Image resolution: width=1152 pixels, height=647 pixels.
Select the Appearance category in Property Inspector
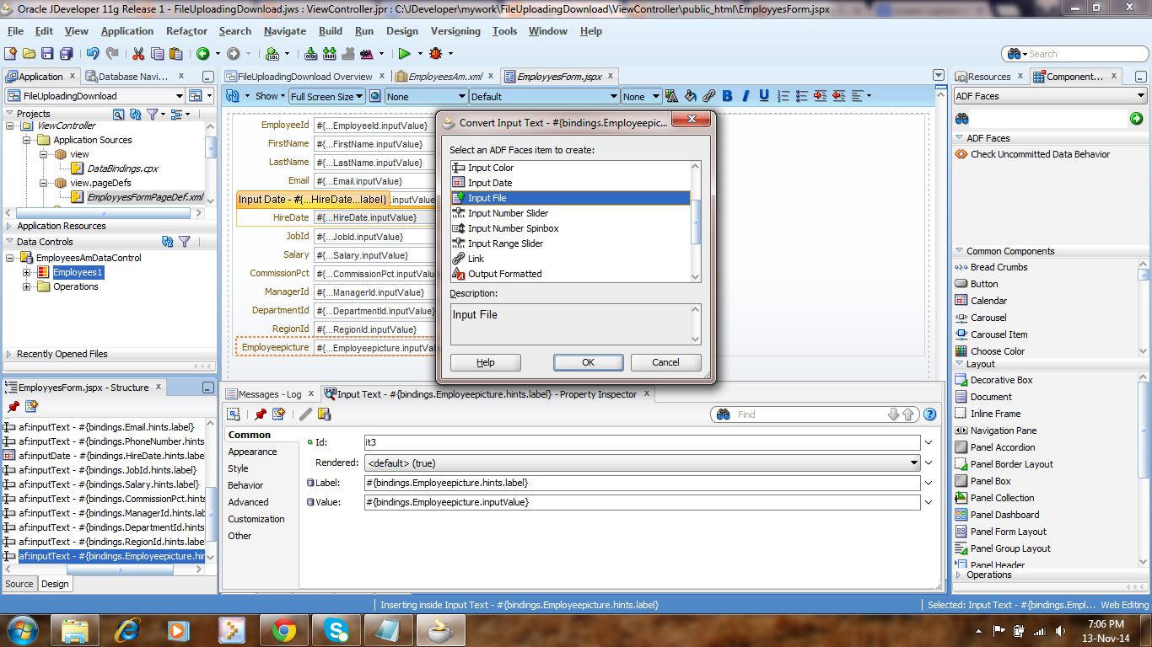[253, 452]
